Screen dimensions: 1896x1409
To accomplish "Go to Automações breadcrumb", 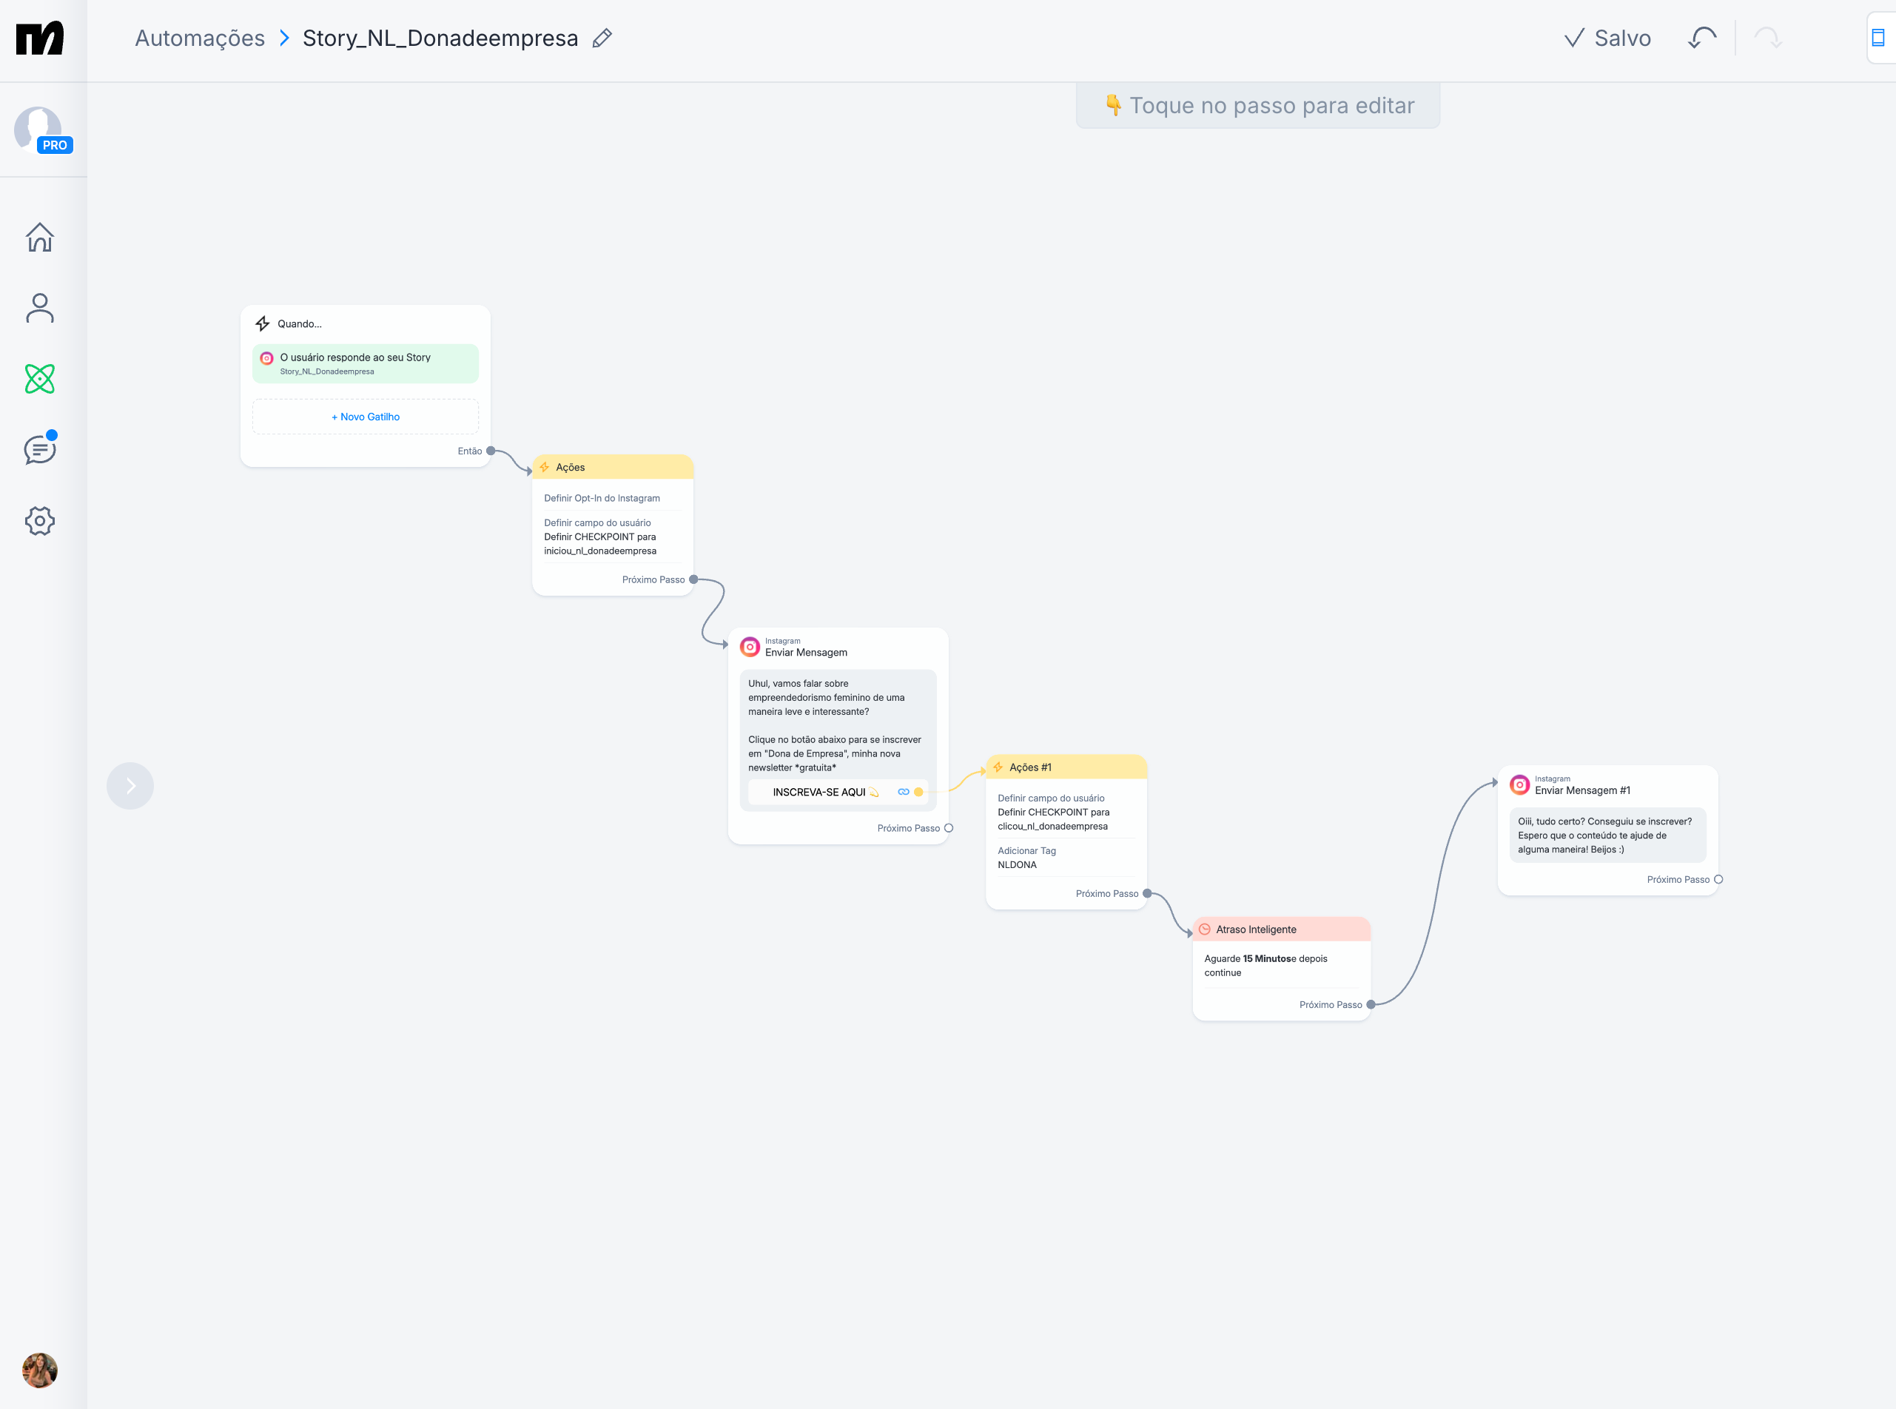I will [200, 38].
